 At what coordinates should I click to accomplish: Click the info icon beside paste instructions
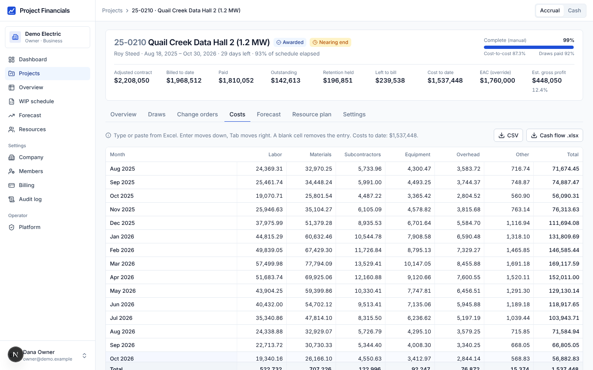[108, 135]
